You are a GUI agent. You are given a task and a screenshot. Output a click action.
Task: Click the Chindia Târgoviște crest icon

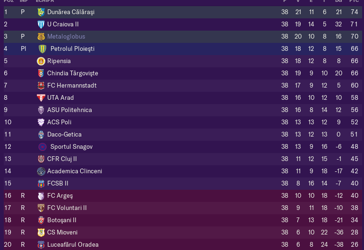point(41,73)
